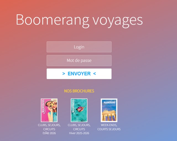Submit with the ENVOYER button
Screen dimensions: 177x141
[79, 74]
